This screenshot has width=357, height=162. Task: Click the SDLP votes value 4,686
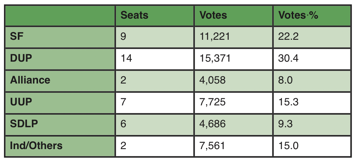(x=213, y=124)
